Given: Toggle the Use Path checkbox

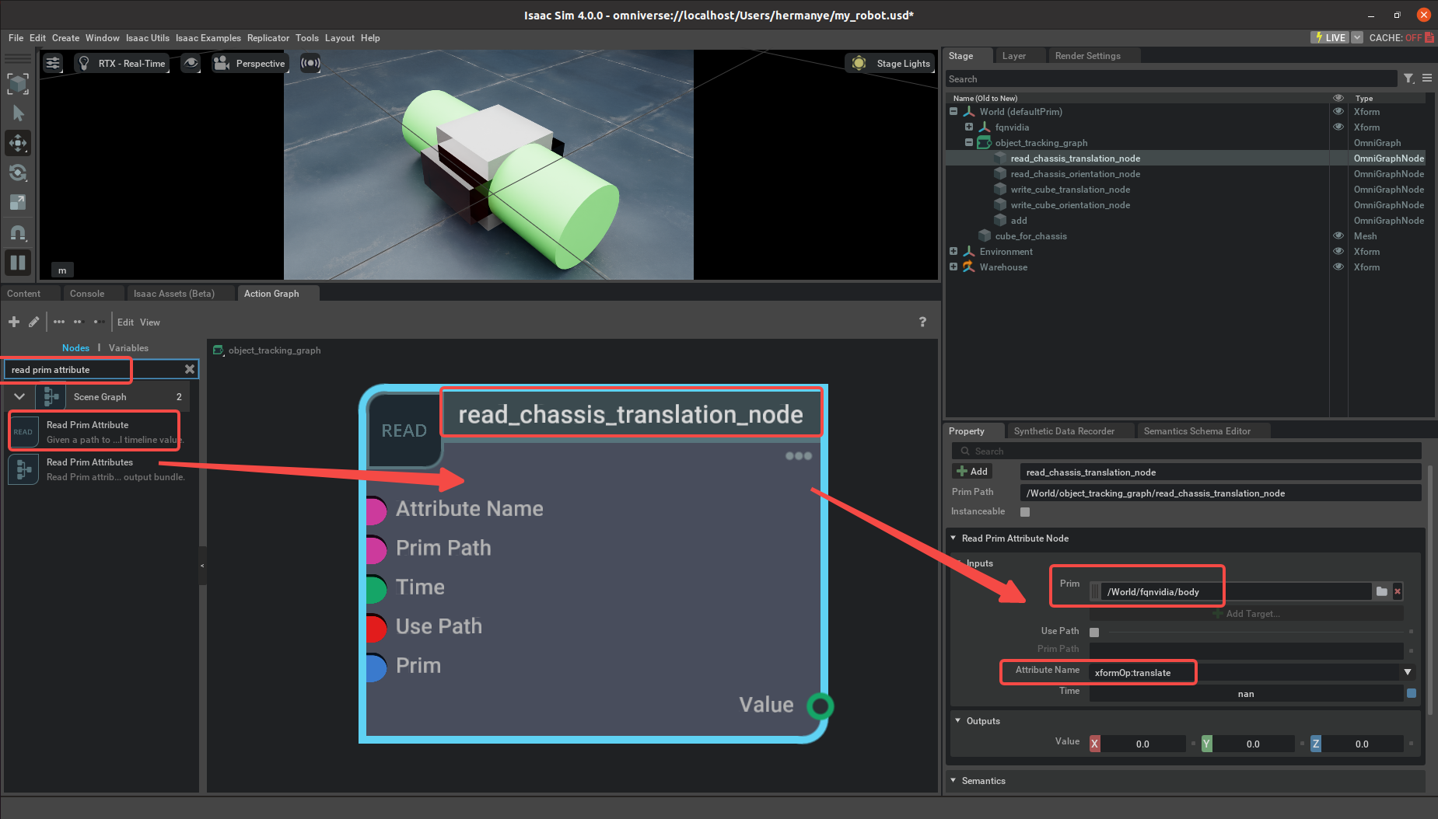Looking at the screenshot, I should click(x=1094, y=632).
